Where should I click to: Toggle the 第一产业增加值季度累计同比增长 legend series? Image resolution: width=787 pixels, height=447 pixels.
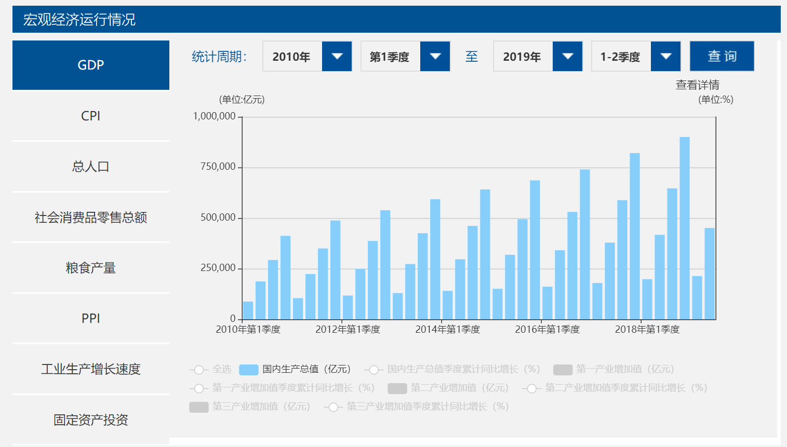(282, 388)
